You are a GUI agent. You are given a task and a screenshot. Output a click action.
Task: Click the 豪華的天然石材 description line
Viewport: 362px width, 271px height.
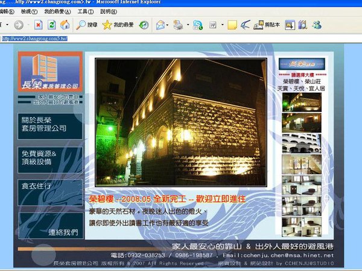(148, 211)
